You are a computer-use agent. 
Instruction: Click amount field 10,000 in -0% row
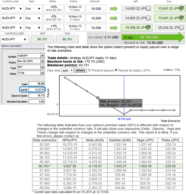(x=96, y=18)
